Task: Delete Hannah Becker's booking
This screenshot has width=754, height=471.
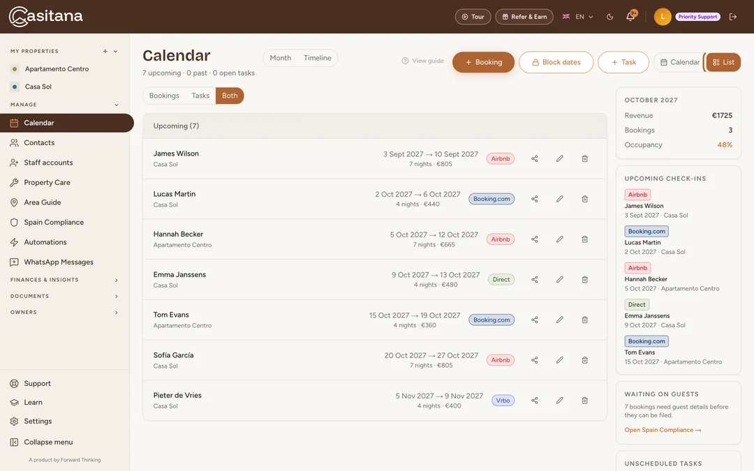Action: (x=585, y=239)
